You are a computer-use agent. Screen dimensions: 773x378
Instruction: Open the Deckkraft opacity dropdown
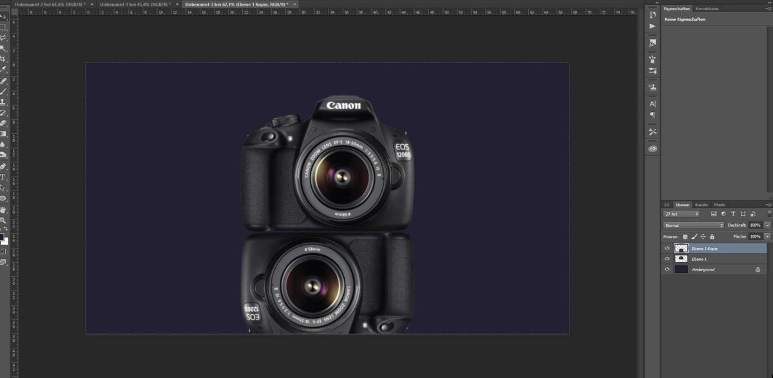[x=767, y=225]
